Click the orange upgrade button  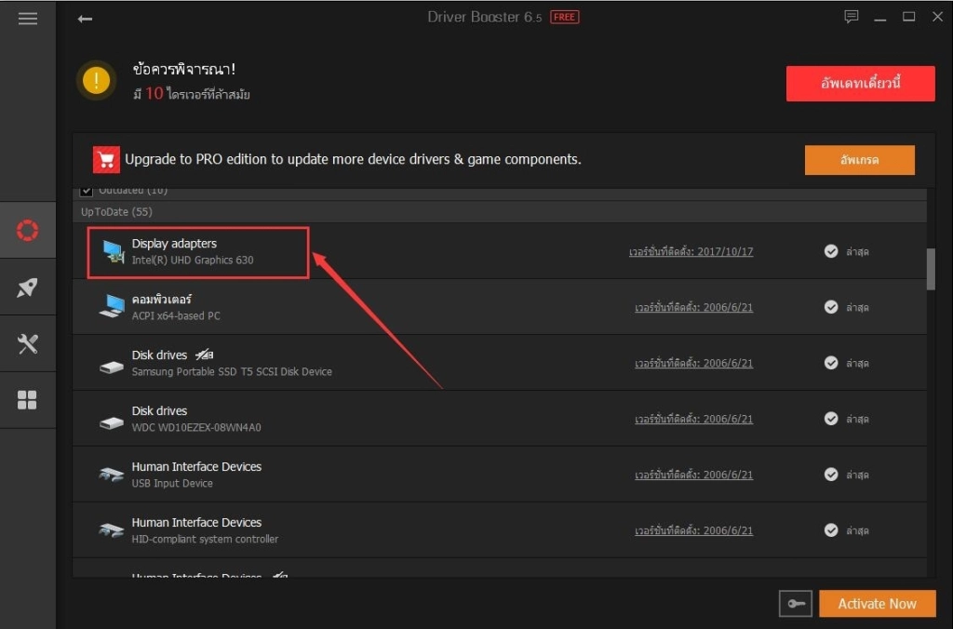(x=859, y=160)
